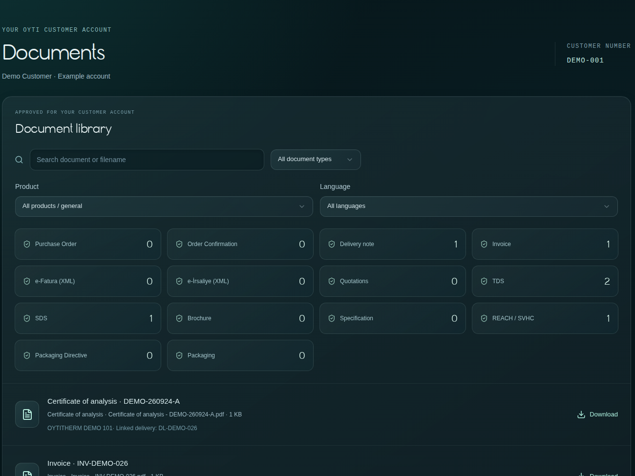Click the Packaging shield icon

(x=179, y=355)
